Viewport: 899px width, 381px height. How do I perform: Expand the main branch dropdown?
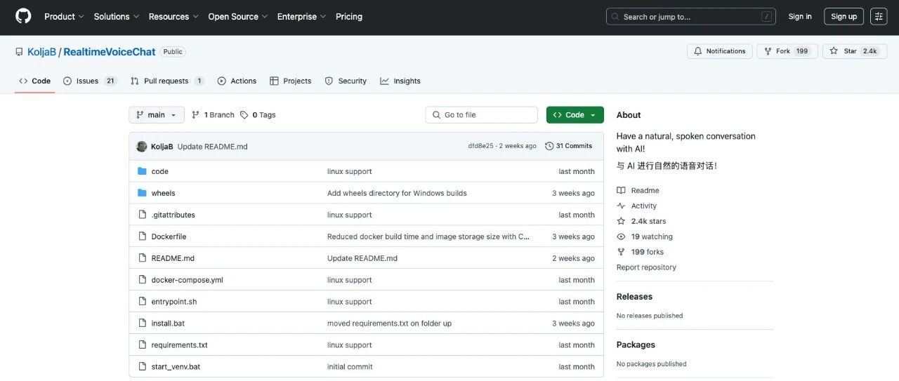pyautogui.click(x=157, y=115)
